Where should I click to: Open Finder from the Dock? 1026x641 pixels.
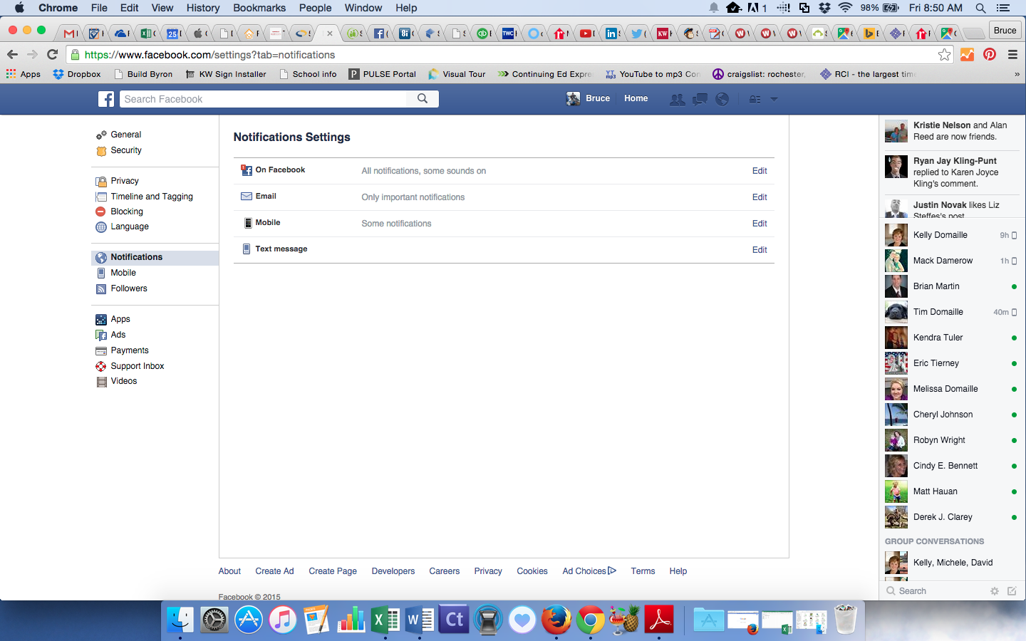(180, 620)
